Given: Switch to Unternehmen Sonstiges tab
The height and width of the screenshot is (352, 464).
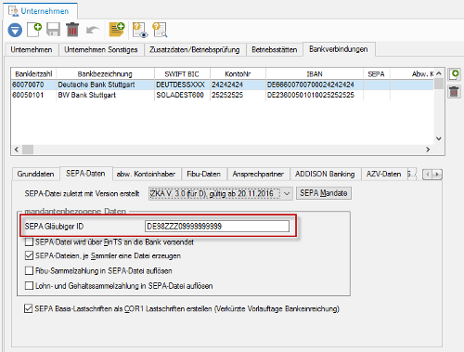Looking at the screenshot, I should (x=101, y=50).
